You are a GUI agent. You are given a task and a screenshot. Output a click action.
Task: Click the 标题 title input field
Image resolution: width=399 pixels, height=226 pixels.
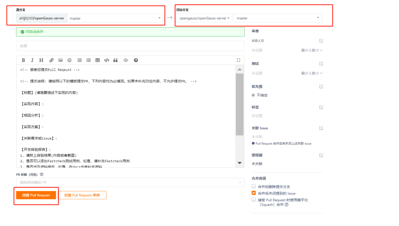coord(130,46)
